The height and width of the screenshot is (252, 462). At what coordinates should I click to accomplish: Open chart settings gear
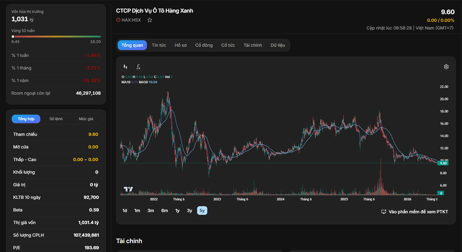pyautogui.click(x=446, y=67)
